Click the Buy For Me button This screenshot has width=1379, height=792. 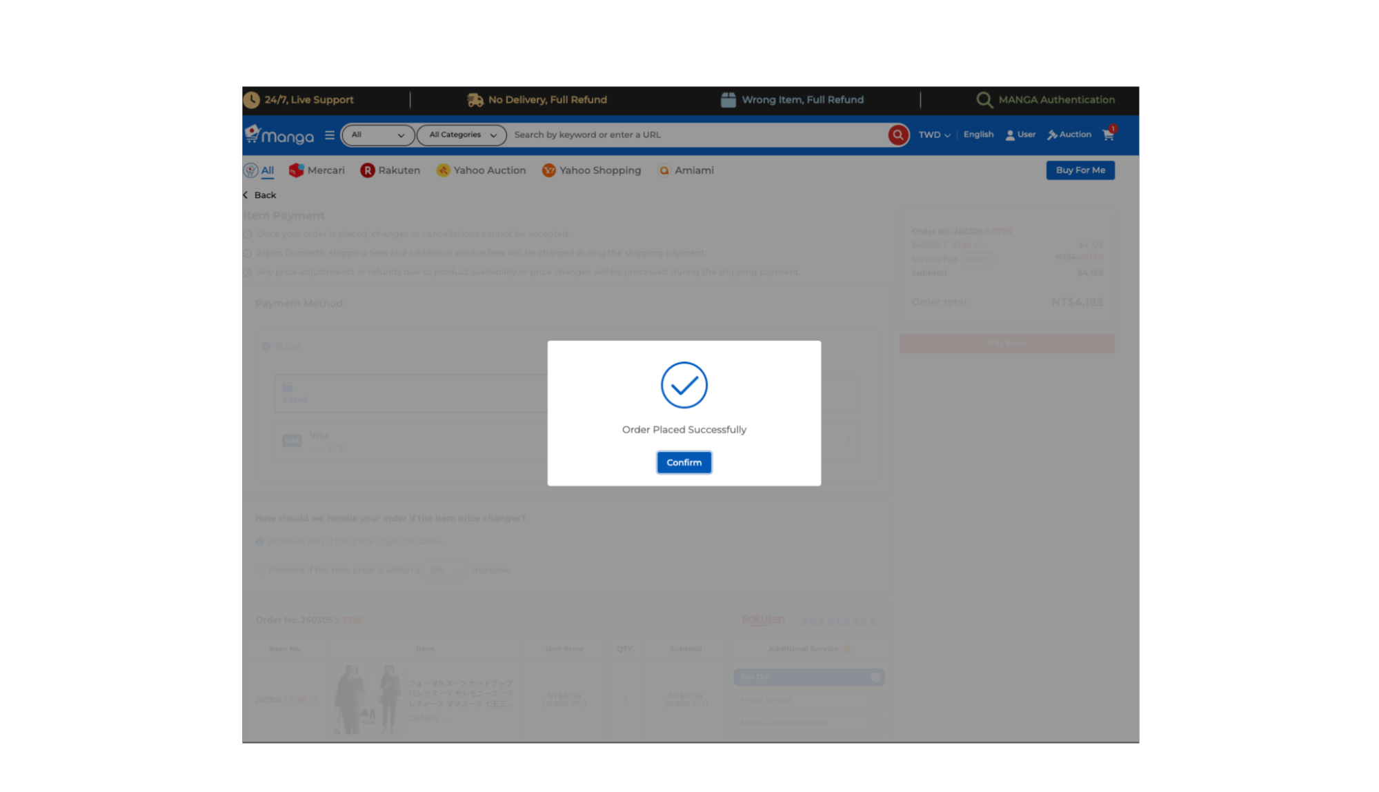(x=1080, y=170)
